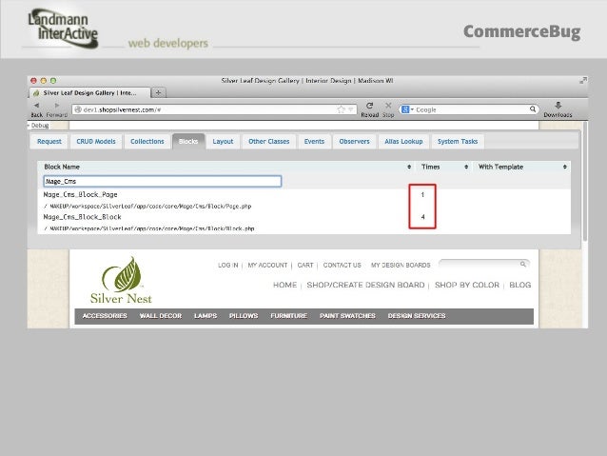Open the Other Classes tab
This screenshot has height=456, width=607.
pos(269,142)
